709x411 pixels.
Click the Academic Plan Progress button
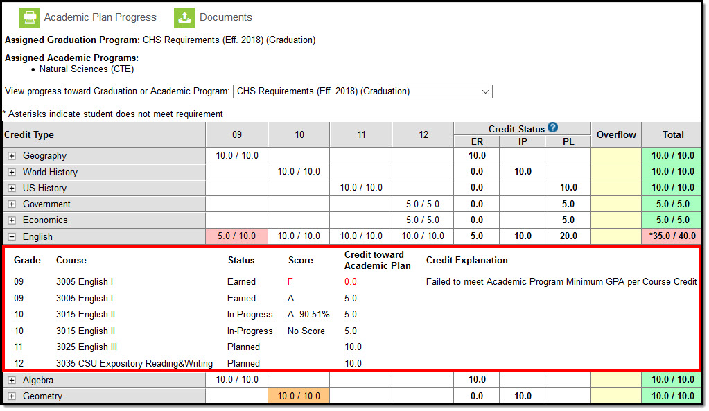point(99,17)
